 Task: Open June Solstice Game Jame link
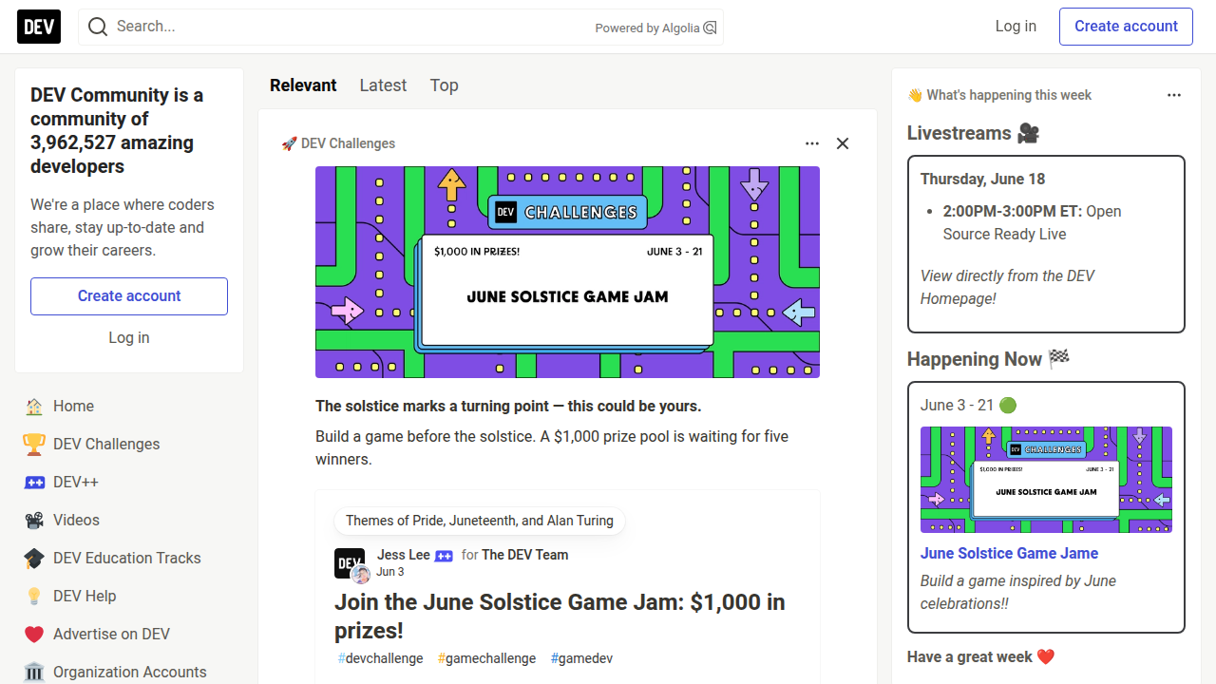click(x=1009, y=553)
